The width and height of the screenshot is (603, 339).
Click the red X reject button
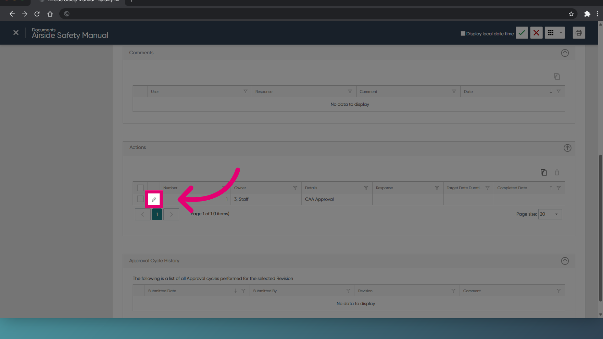coord(536,33)
